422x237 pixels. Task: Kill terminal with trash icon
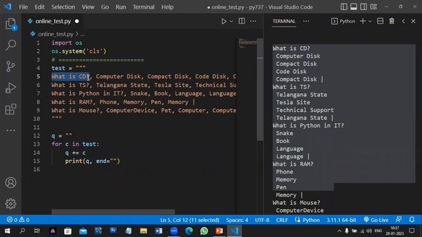(392, 21)
